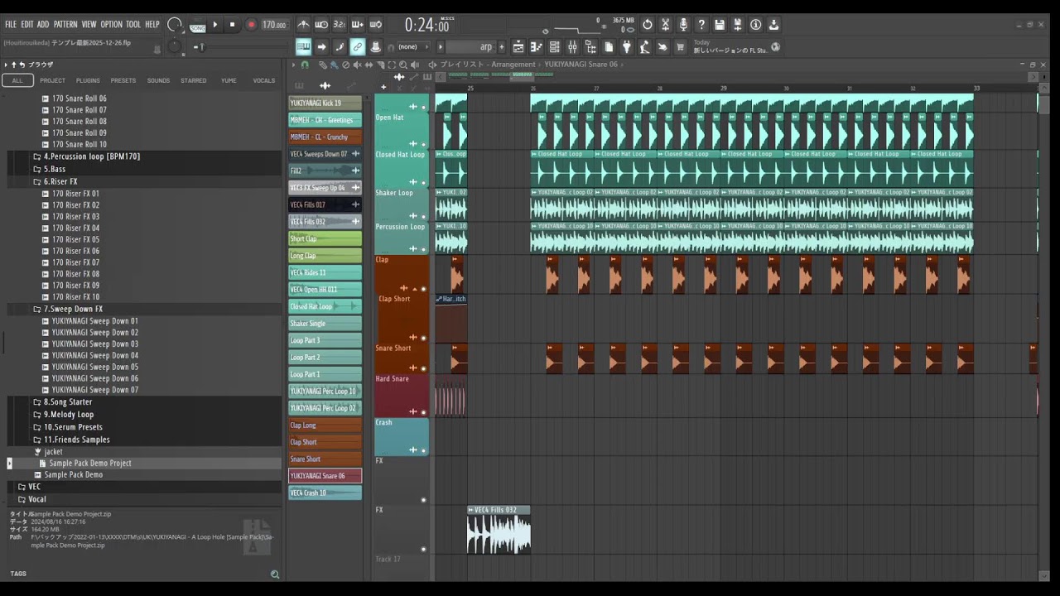Open the plugin picker plug icon
Viewport: 1060px width, 596px height.
[627, 47]
